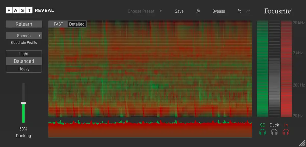Click the 20 kHz frequency label
306x147 pixels.
tap(299, 23)
